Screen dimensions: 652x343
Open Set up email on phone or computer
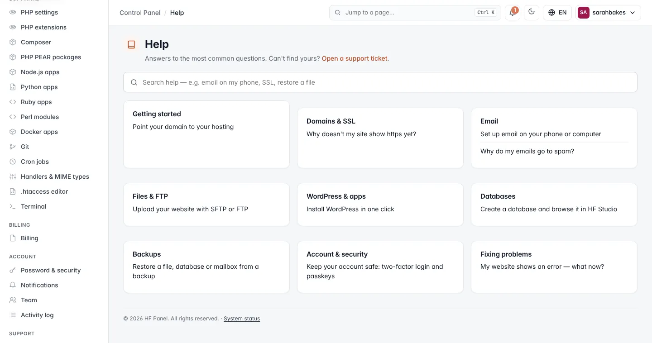(x=541, y=134)
